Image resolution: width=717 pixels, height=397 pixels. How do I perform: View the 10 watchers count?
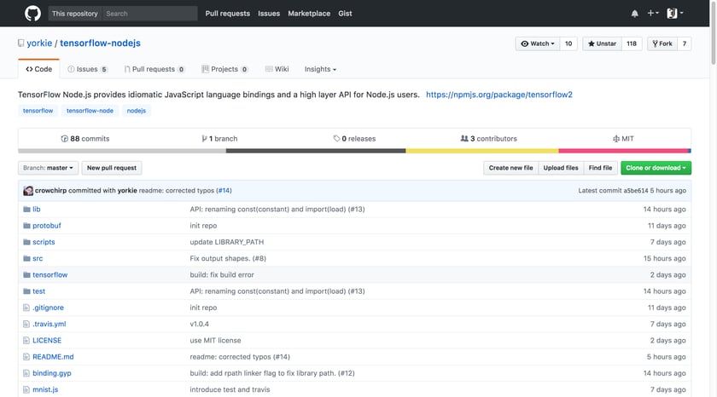coord(568,43)
